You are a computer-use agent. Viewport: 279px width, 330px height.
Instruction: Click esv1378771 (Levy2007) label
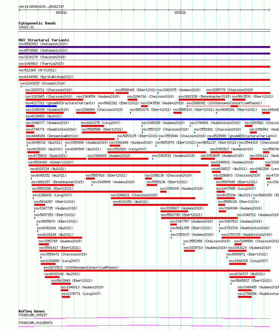pyautogui.click(x=81, y=294)
